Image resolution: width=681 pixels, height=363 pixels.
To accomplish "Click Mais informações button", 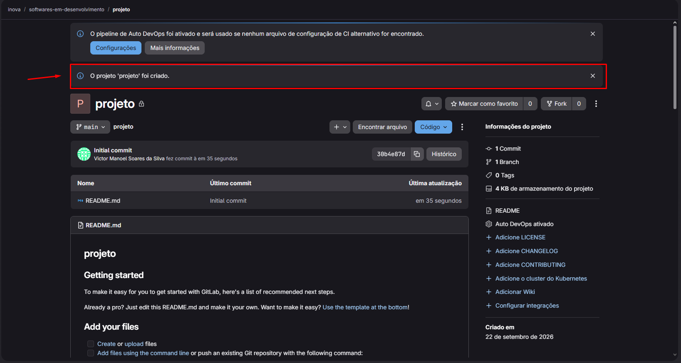I will pyautogui.click(x=175, y=48).
